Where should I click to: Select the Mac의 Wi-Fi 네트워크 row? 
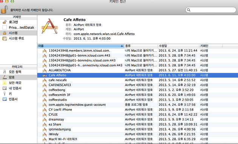tap(138, 139)
